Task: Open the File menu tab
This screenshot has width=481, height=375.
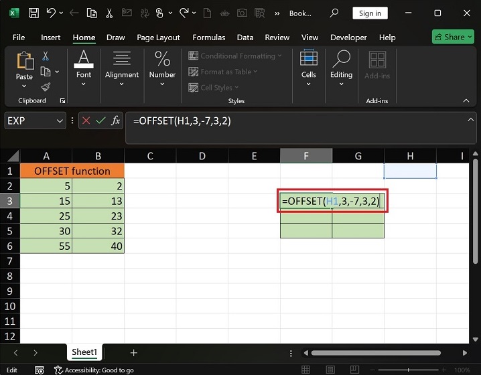Action: (19, 37)
